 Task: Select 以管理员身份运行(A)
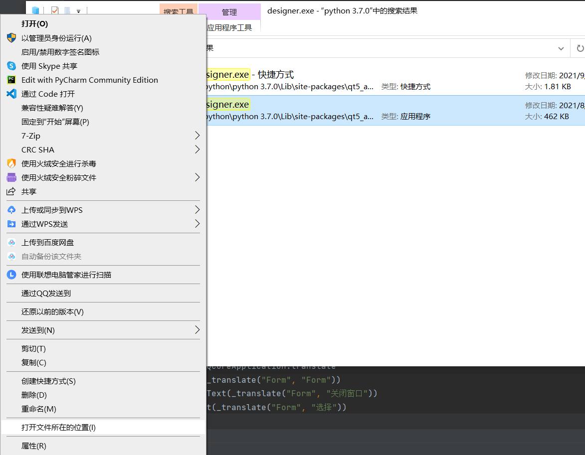(x=104, y=38)
